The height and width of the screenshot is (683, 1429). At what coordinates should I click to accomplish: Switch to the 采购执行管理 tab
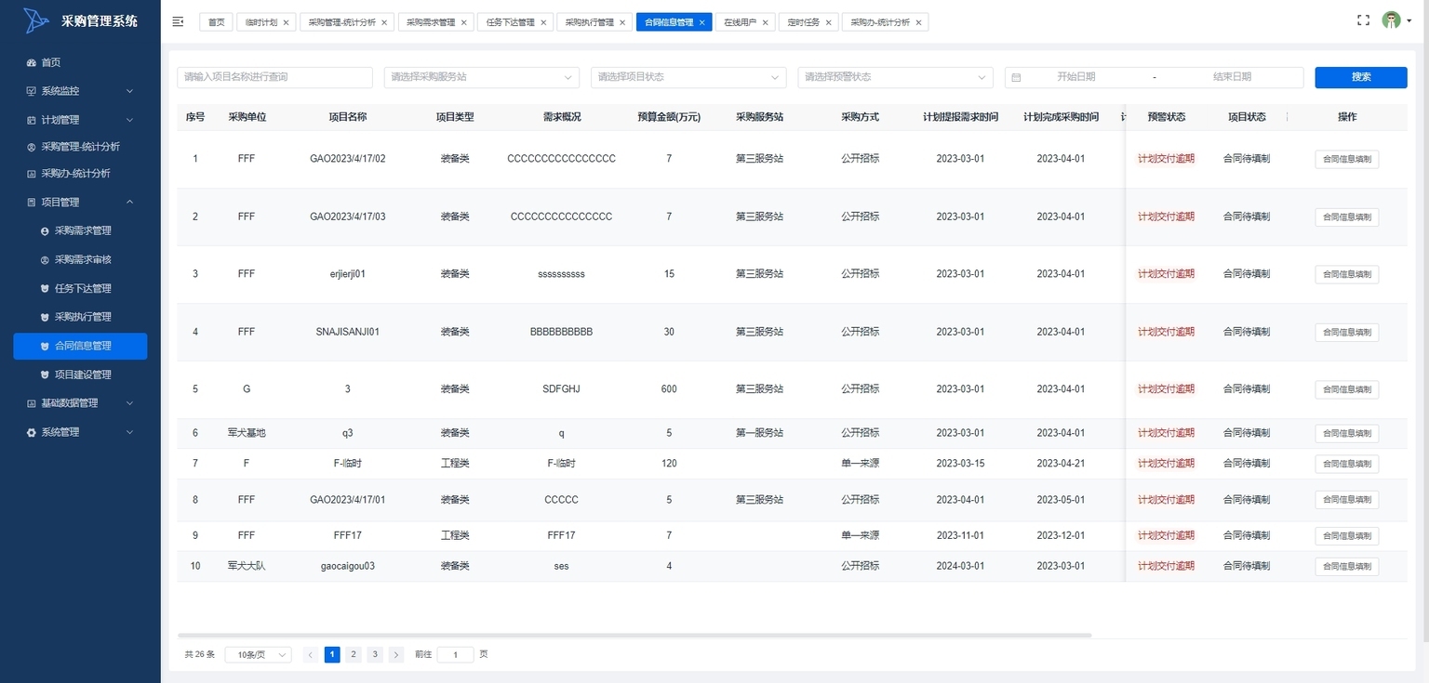pos(589,22)
